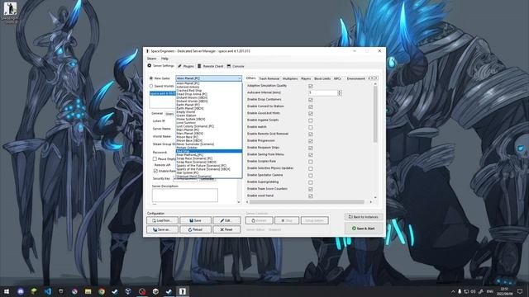This screenshot has width=529, height=297.
Task: Toggle Enable Convert to Station checkbox
Action: point(311,106)
